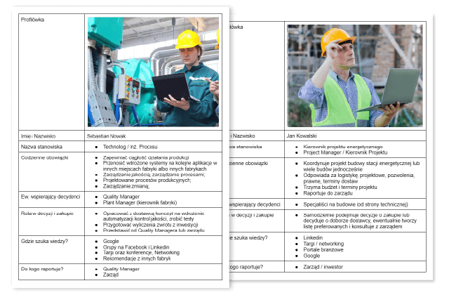Click the photo of Sebastian Nowak with tablet
This screenshot has height=295, width=449.
coord(153,72)
